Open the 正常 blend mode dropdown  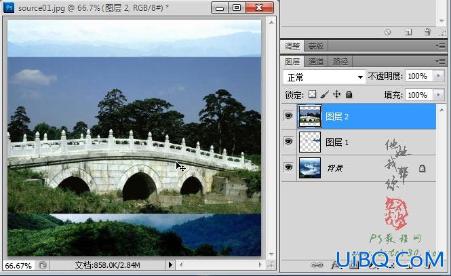(x=324, y=77)
